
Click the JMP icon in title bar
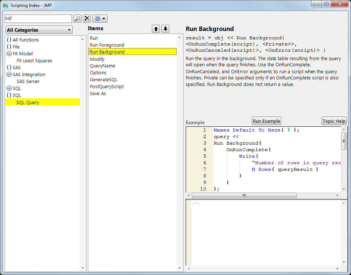tap(5, 5)
